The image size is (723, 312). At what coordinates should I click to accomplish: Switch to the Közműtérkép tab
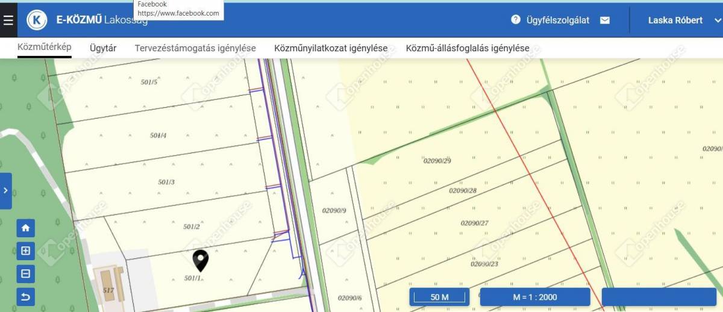(45, 48)
